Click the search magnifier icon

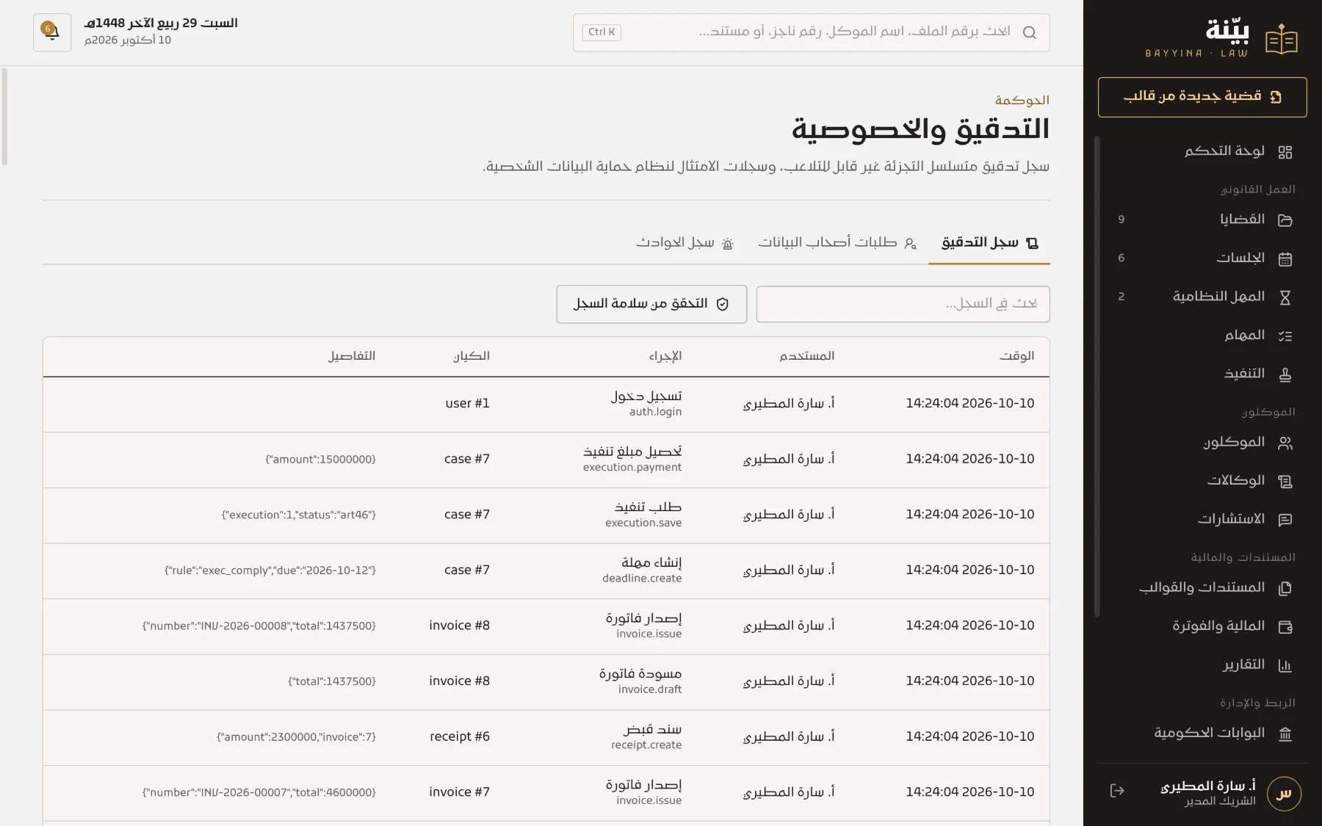pyautogui.click(x=1029, y=32)
